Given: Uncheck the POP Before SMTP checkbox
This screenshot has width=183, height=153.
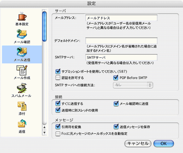Looking at the screenshot, I should (x=116, y=78).
